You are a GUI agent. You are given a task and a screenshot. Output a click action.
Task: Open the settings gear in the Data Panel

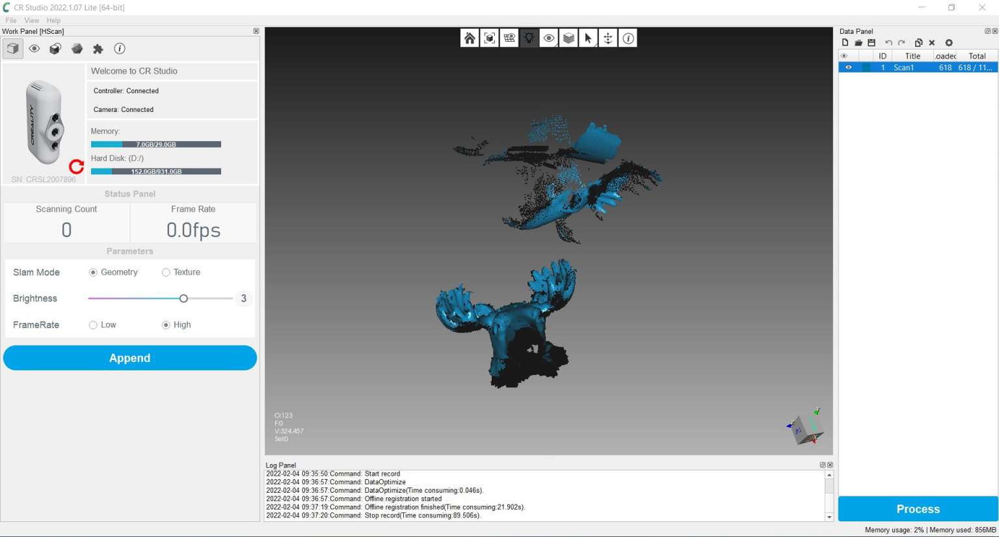[x=949, y=42]
